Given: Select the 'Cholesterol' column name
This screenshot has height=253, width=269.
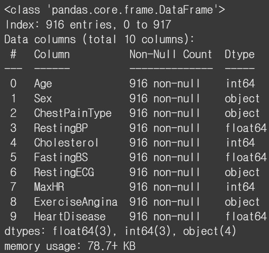Looking at the screenshot, I should 66,142.
